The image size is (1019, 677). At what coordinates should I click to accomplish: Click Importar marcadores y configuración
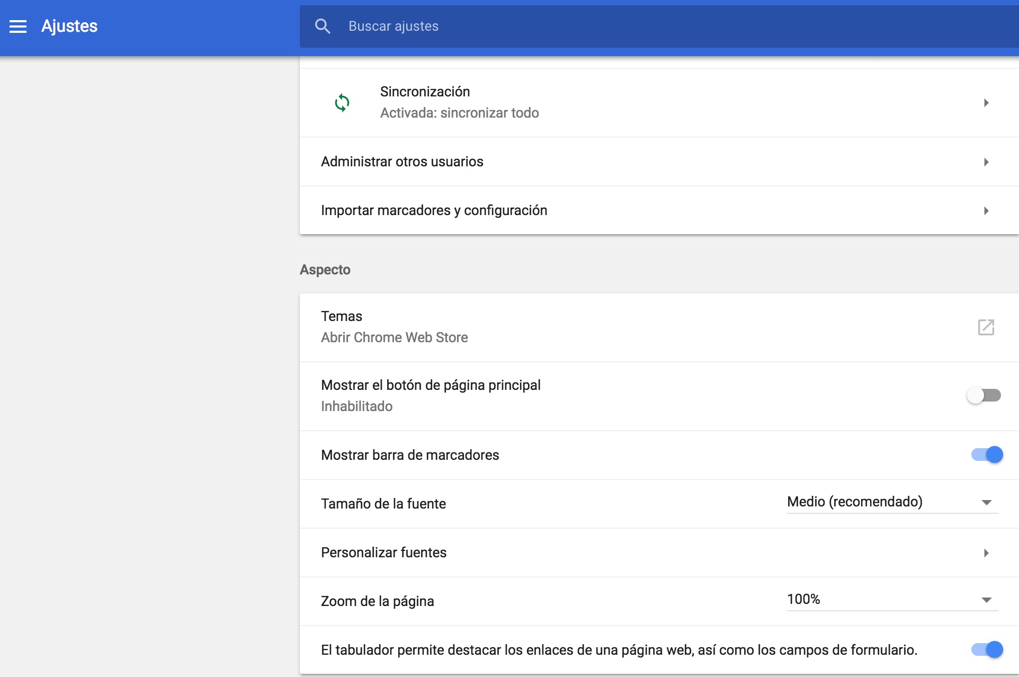click(659, 210)
